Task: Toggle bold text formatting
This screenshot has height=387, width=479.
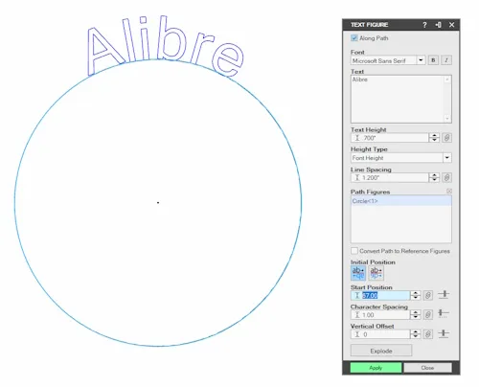Action: point(433,60)
